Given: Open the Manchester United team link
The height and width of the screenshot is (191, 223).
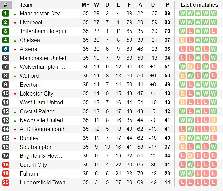Looking at the screenshot, I should click(43, 58).
